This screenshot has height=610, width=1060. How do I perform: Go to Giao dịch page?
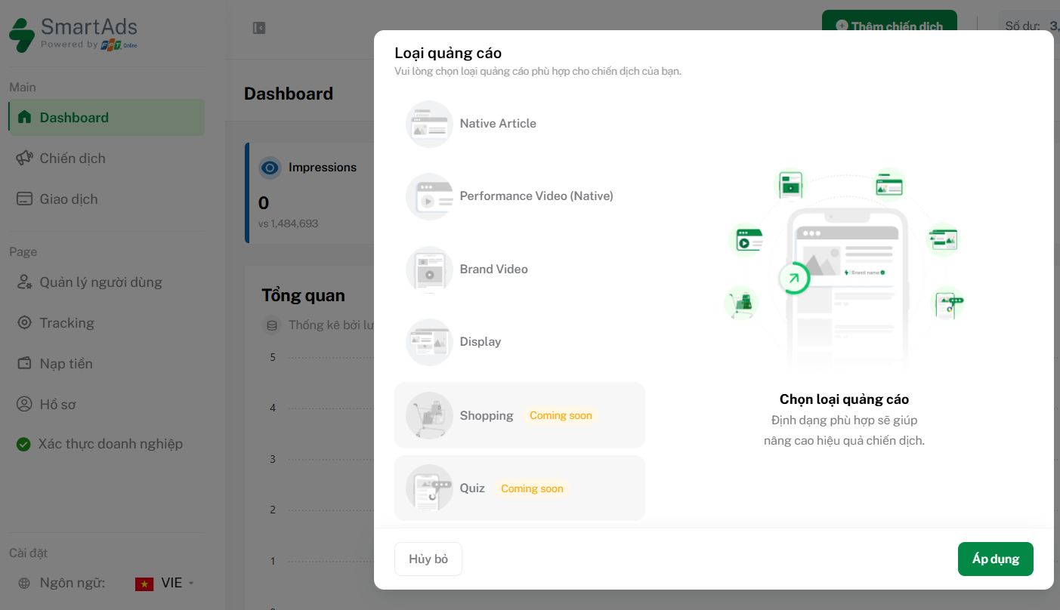pyautogui.click(x=69, y=199)
